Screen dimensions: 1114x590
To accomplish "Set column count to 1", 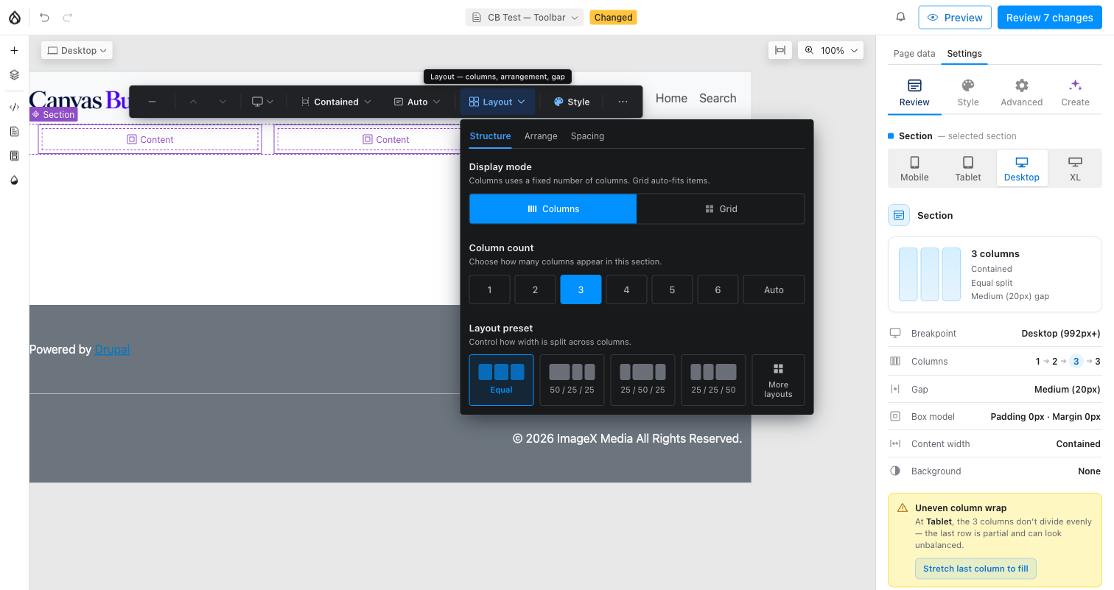I will pos(489,289).
